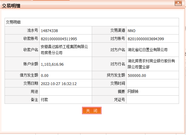This screenshot has width=186, height=135.
Task: Select the 摘要 value 网银转
Action: (133, 91)
